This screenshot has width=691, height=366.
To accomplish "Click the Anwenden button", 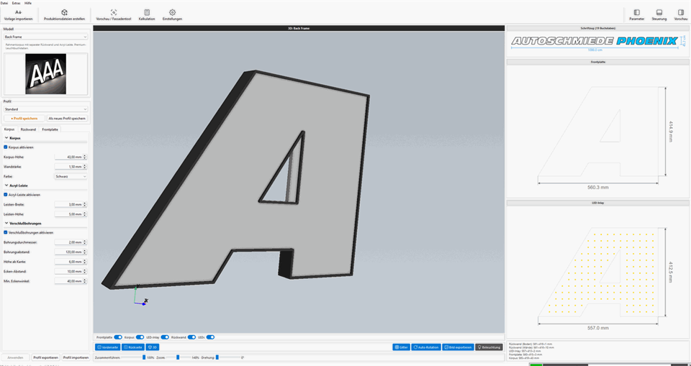I will [15, 357].
